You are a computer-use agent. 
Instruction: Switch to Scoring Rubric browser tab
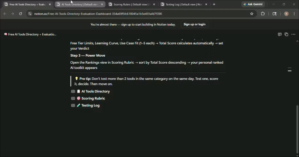(x=132, y=4)
